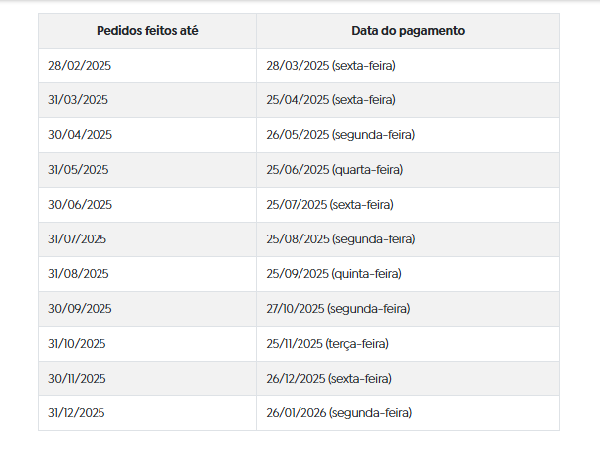Image resolution: width=600 pixels, height=470 pixels.
Task: Select the 25/06/2025 (quarta-feira) payment cell
Action: point(408,170)
